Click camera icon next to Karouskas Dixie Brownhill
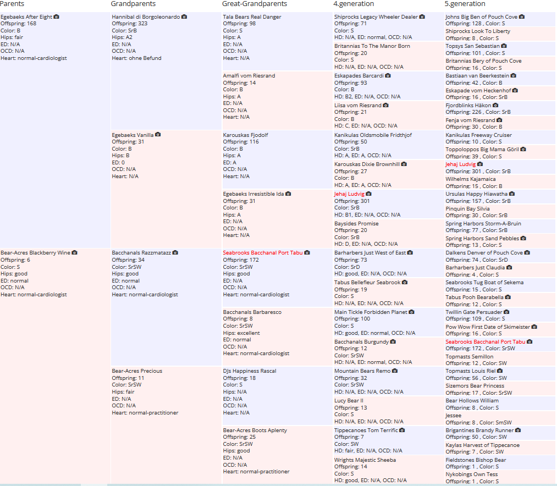The image size is (557, 486). click(x=404, y=164)
